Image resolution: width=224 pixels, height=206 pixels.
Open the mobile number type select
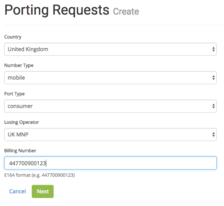(110, 78)
